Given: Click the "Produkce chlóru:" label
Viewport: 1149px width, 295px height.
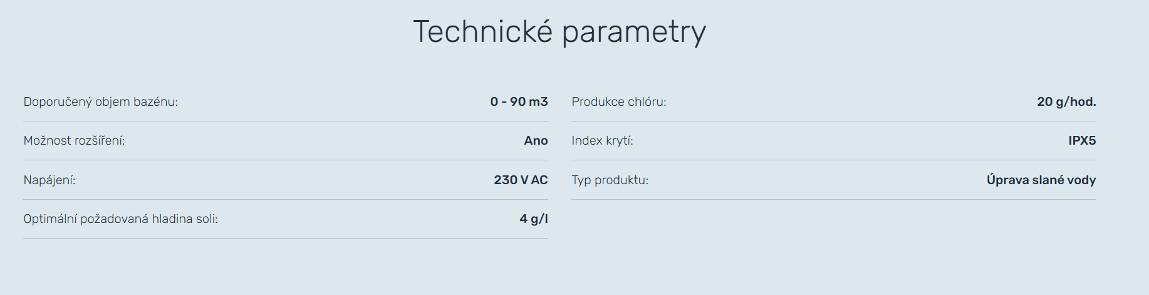Looking at the screenshot, I should point(618,102).
